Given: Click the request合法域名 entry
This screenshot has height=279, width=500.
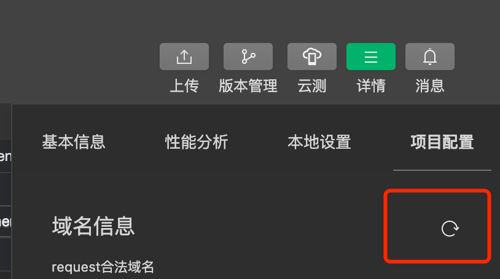Looking at the screenshot, I should coord(103,267).
